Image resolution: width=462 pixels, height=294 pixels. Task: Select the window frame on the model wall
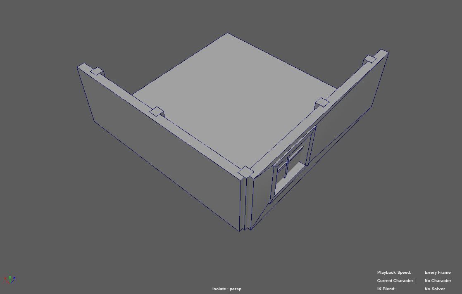[x=293, y=164]
